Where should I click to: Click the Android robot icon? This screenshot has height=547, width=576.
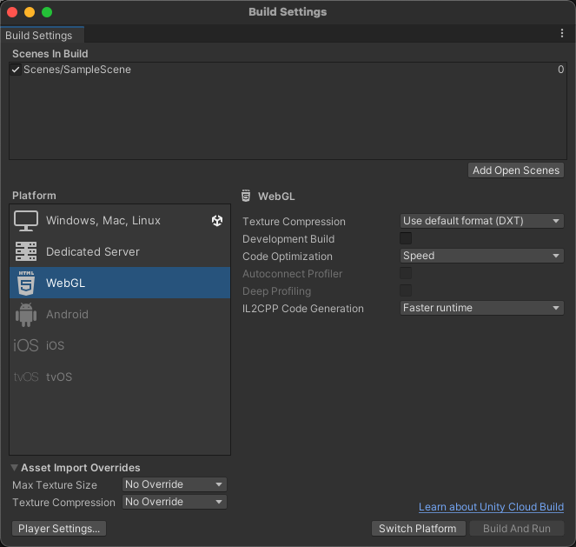[x=26, y=315]
